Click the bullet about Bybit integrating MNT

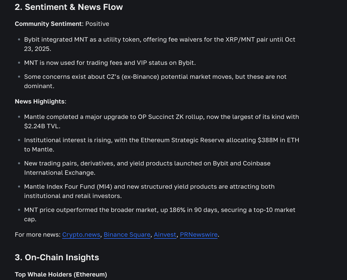pyautogui.click(x=159, y=40)
